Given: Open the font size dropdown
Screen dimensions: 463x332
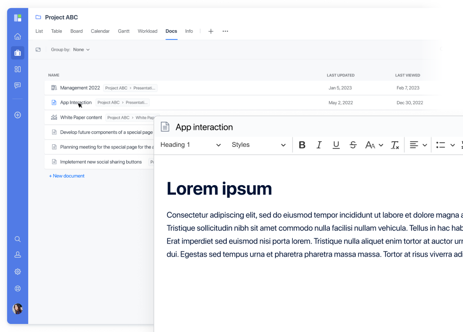Looking at the screenshot, I should click(374, 145).
